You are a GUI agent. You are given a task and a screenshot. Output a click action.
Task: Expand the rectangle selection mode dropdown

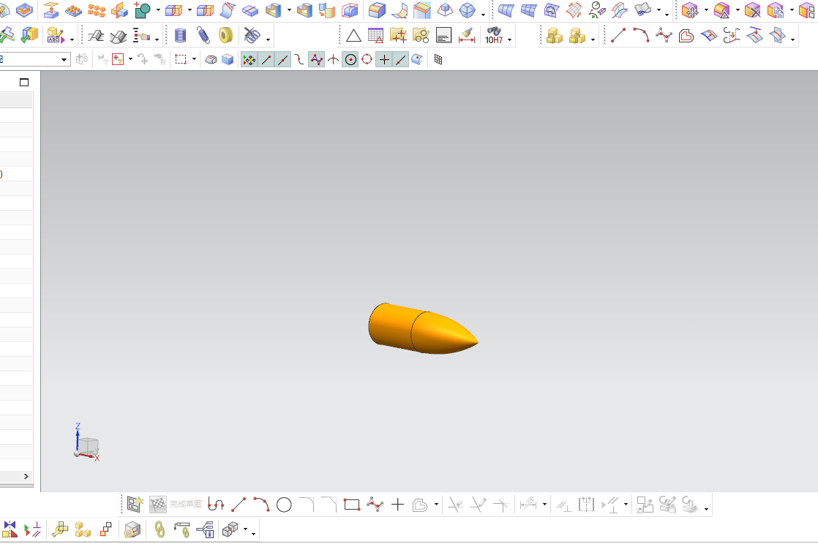pyautogui.click(x=194, y=59)
